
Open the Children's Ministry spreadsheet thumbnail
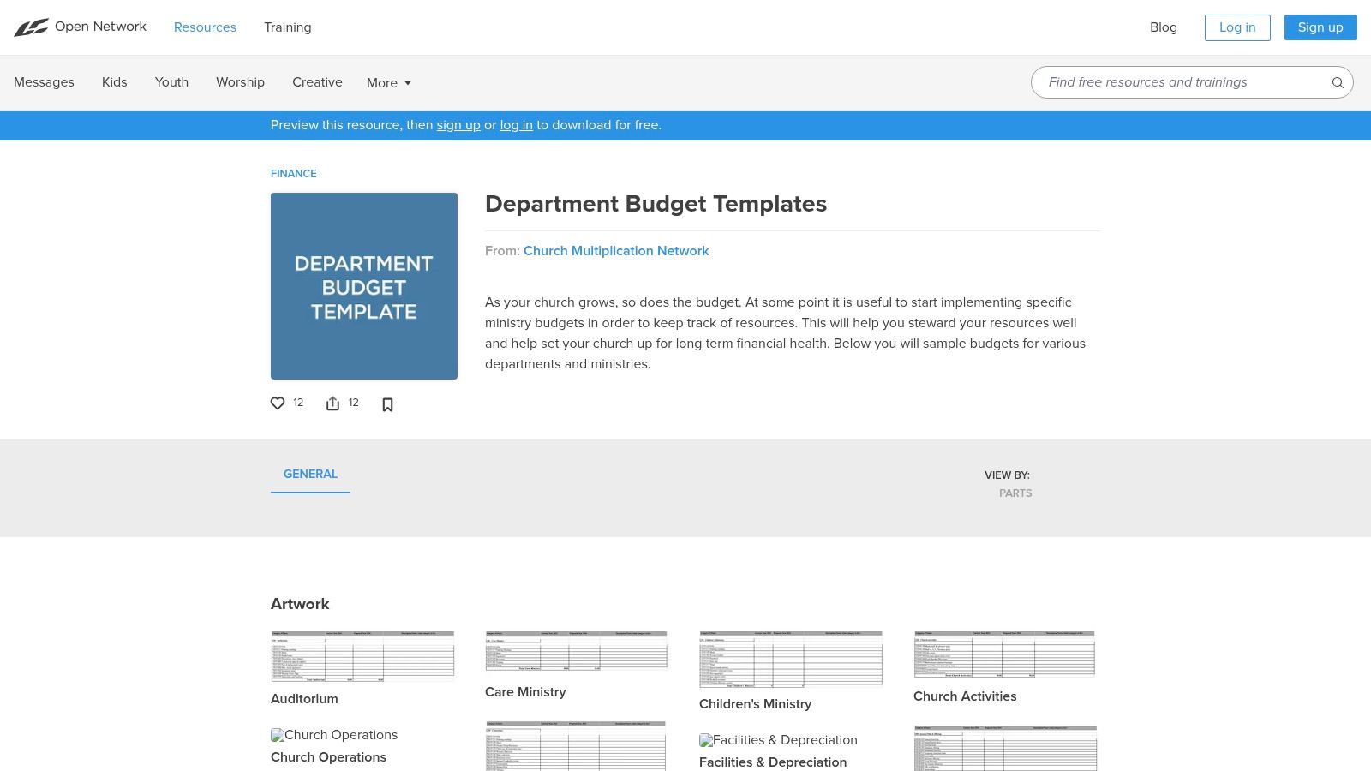pyautogui.click(x=790, y=659)
